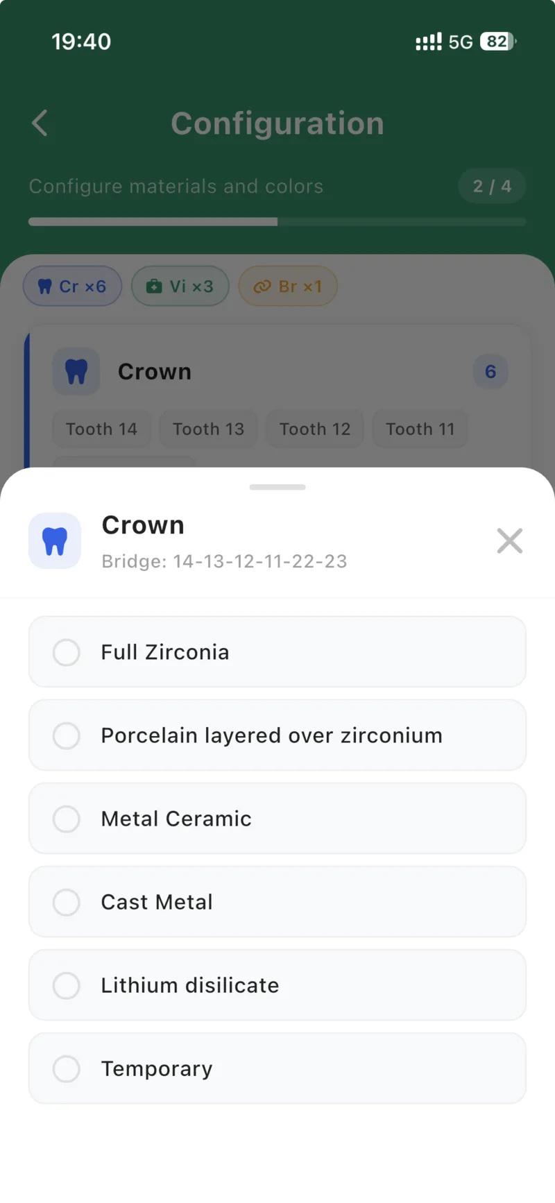Open the Br ×1 bridge chip

[x=288, y=287]
